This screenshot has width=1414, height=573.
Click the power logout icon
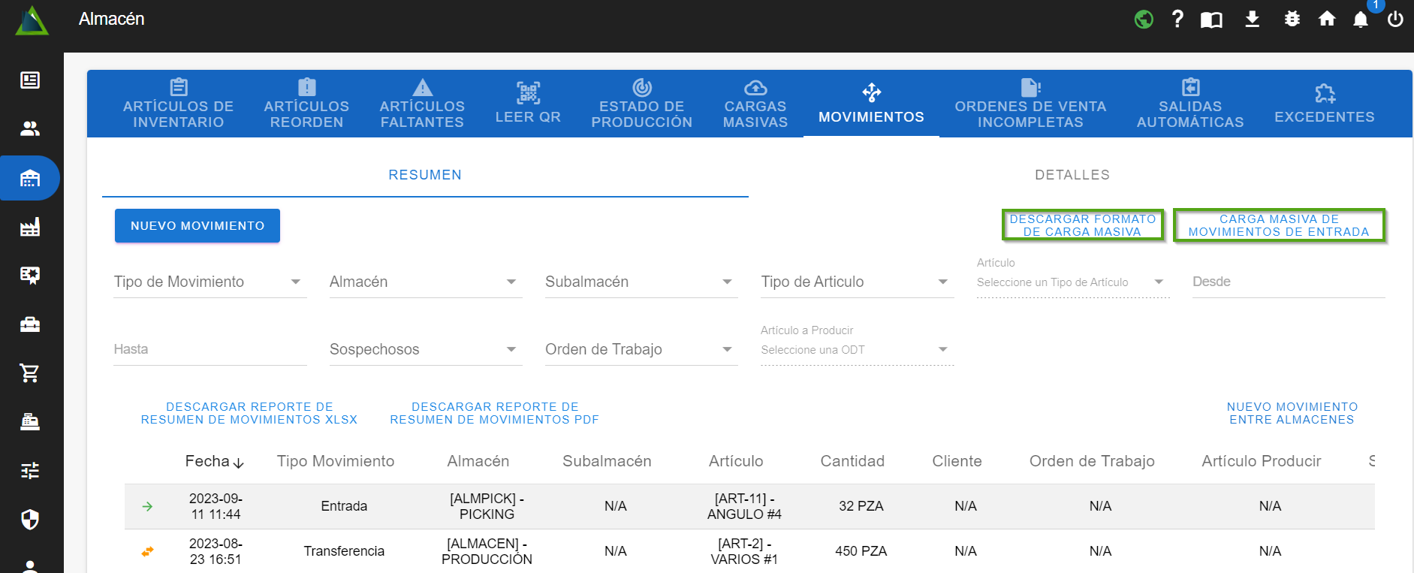[x=1395, y=20]
